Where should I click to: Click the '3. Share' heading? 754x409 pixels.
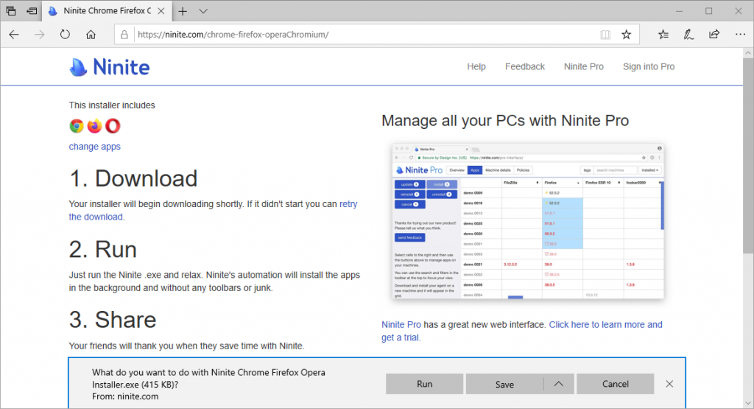pyautogui.click(x=113, y=320)
